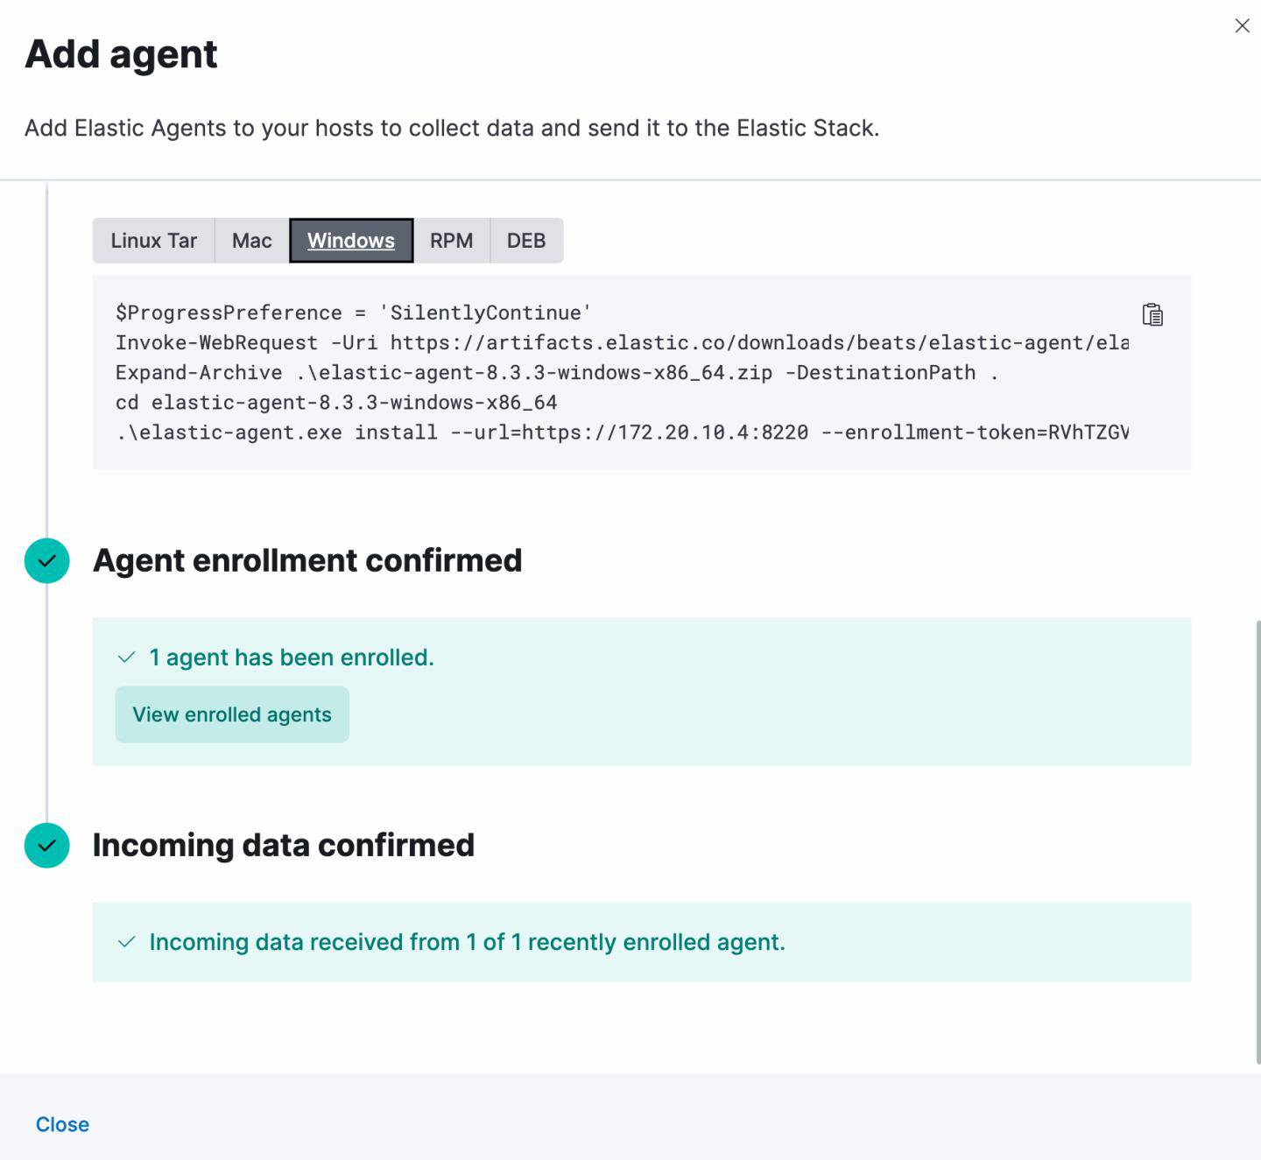Click the '1 agent has been enrolled' text
The image size is (1261, 1160).
coord(292,657)
